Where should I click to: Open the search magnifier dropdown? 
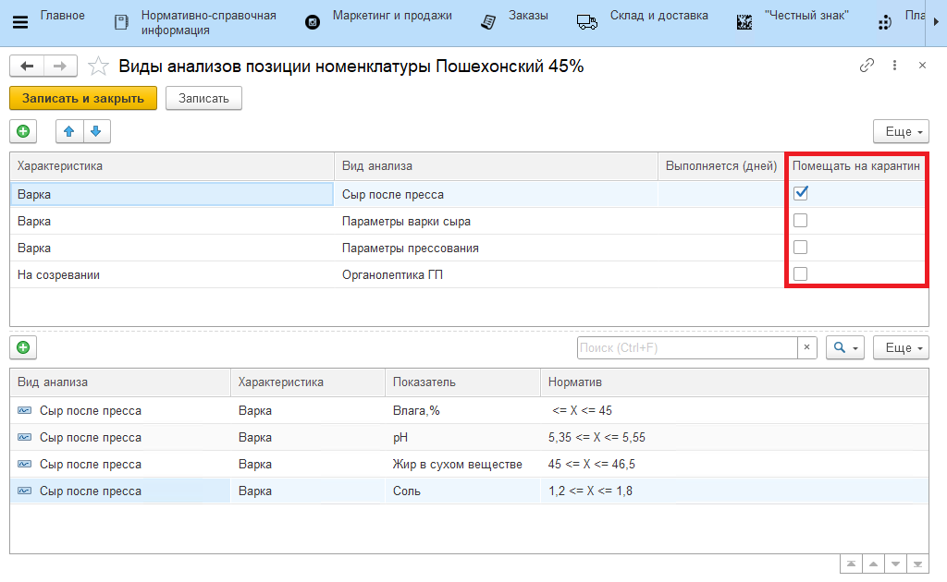click(x=845, y=347)
